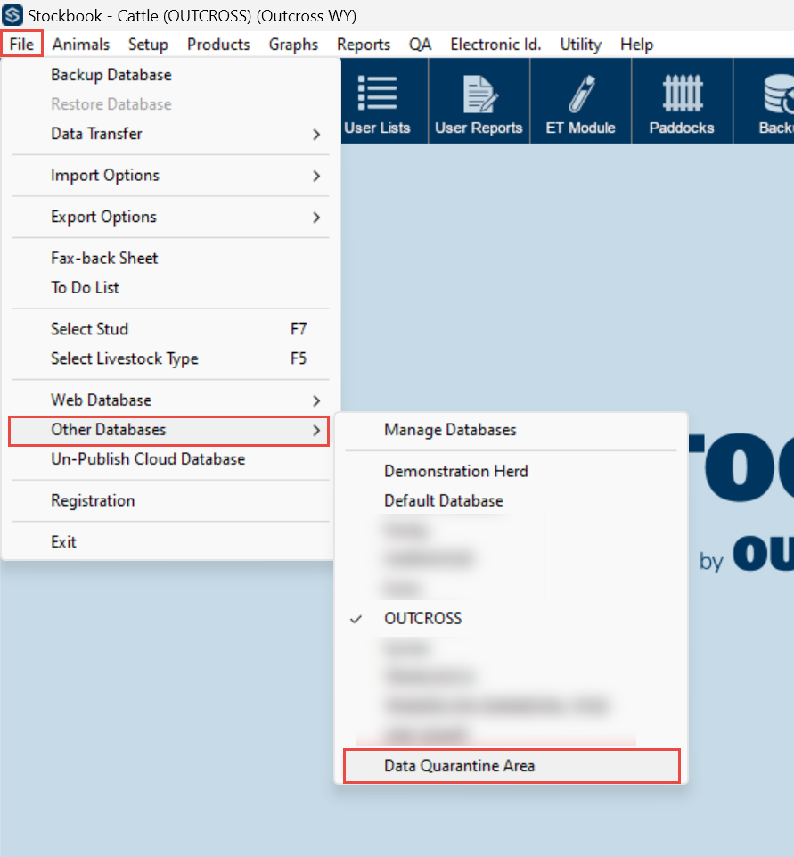Viewport: 794px width, 857px height.
Task: Choose Fax-back Sheet menu entry
Action: (x=104, y=258)
